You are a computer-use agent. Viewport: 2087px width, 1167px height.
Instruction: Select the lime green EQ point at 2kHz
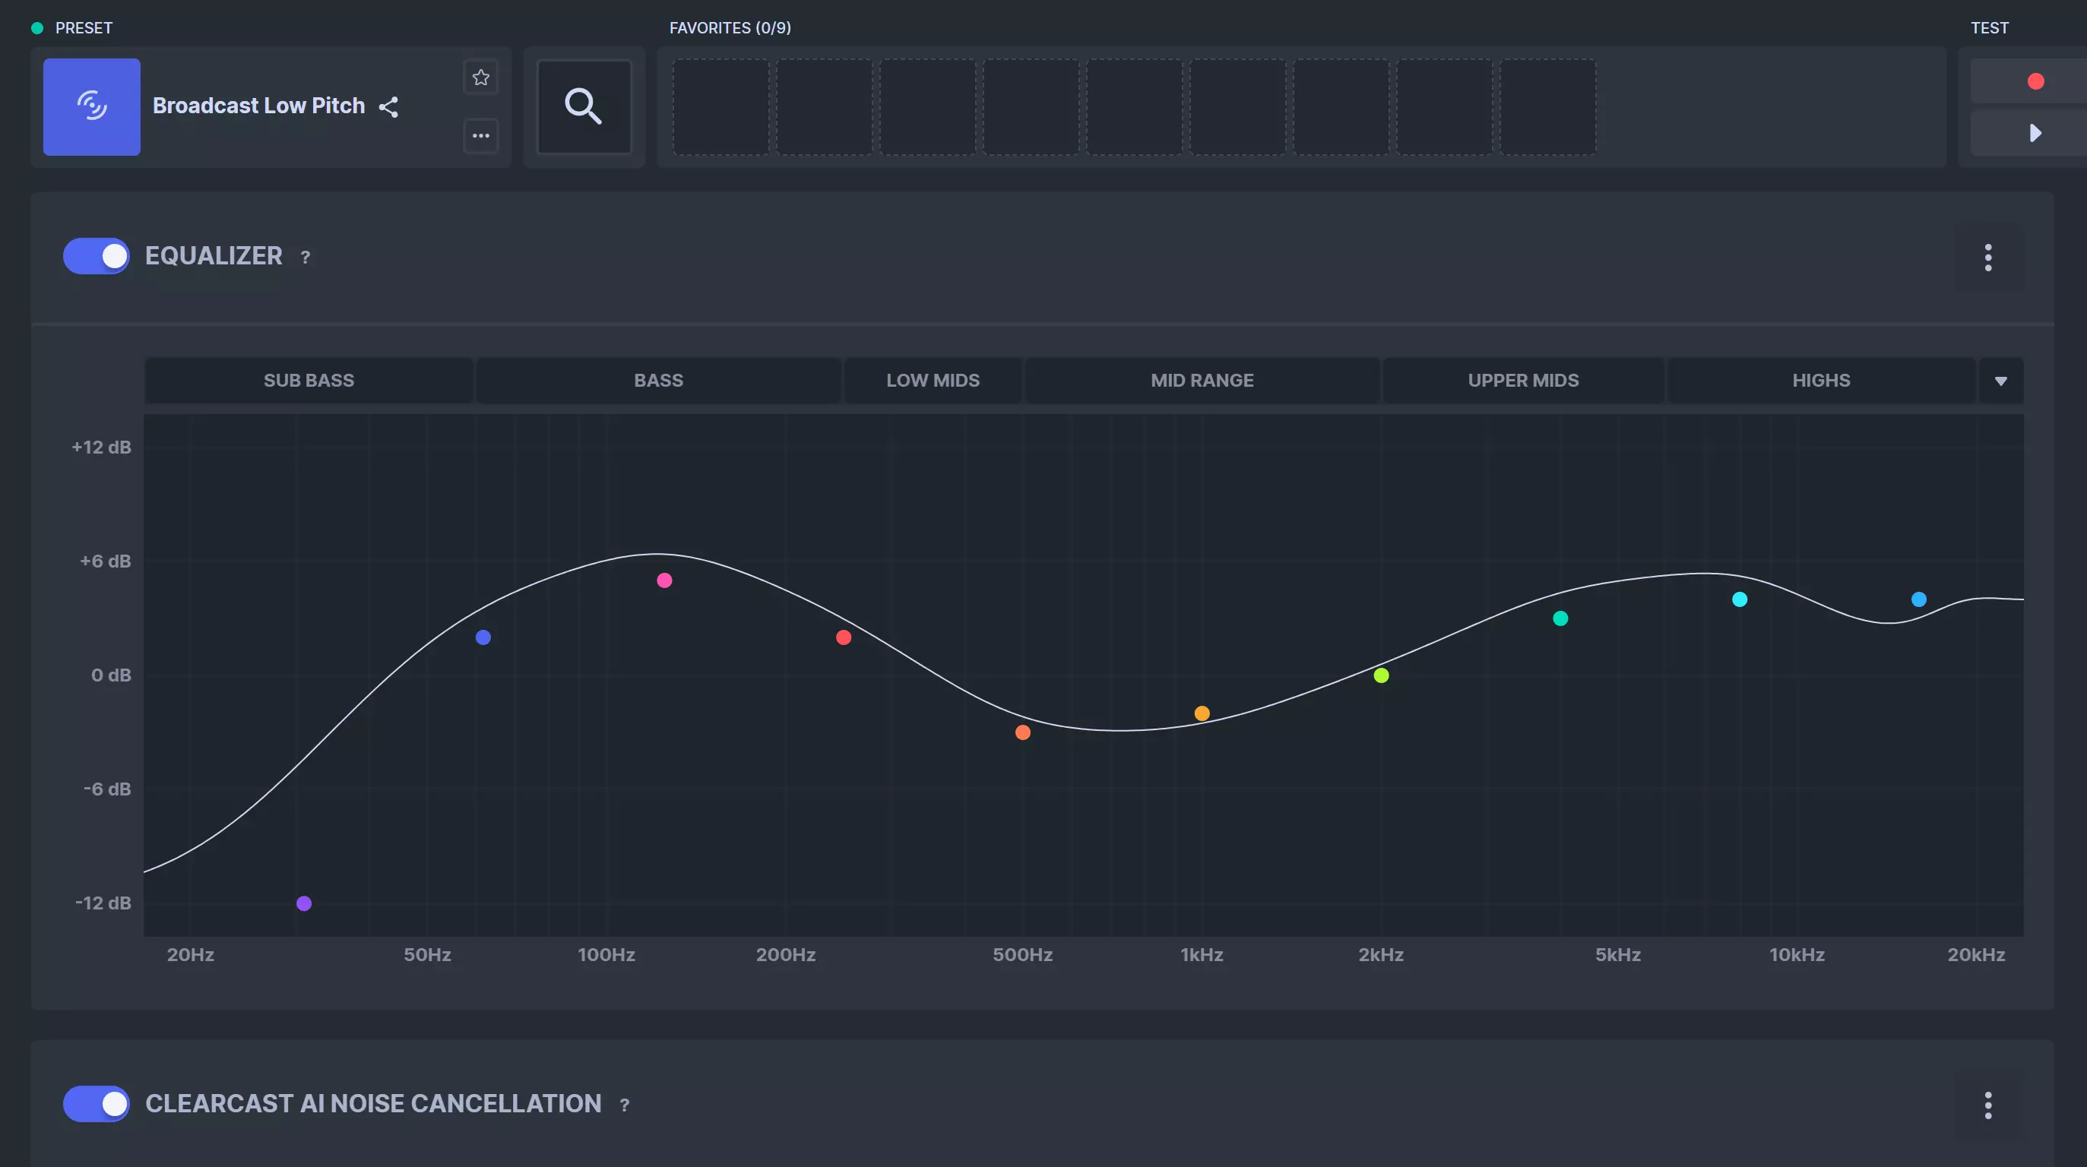(1382, 675)
